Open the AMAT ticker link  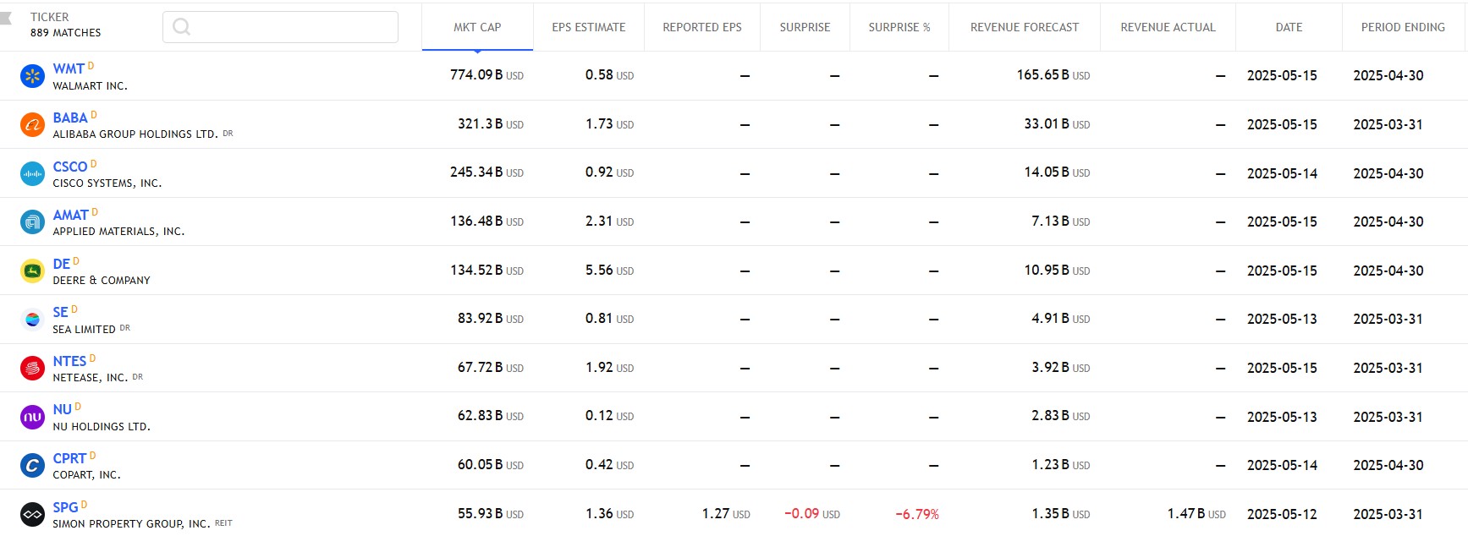click(x=71, y=216)
